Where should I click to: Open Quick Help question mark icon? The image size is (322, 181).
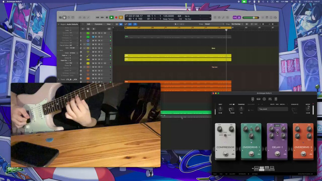(x=69, y=17)
